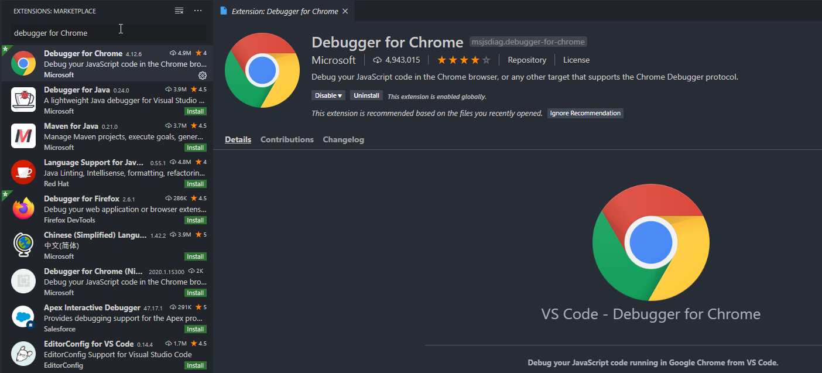Click the download count 4,943,015
822x373 pixels.
pos(397,60)
